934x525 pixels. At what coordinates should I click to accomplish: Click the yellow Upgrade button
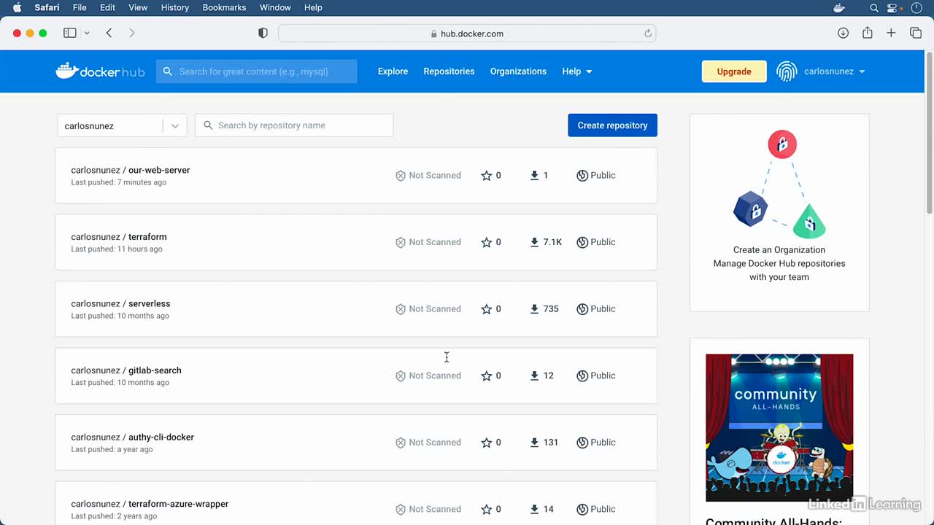point(734,71)
